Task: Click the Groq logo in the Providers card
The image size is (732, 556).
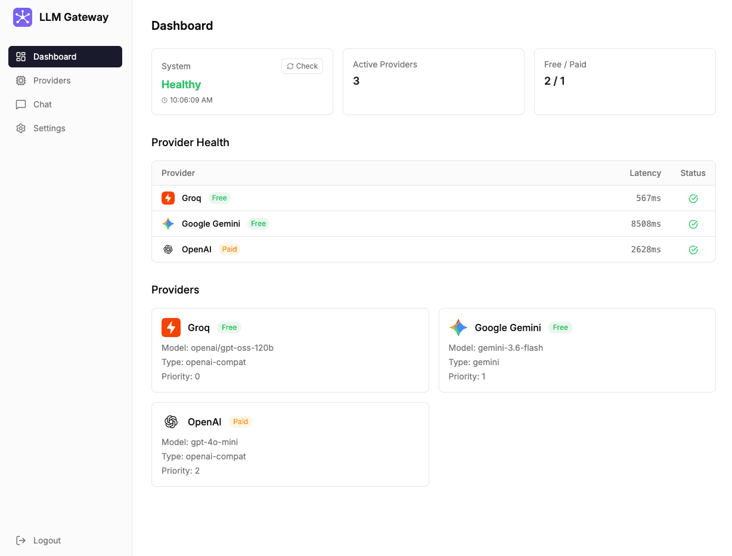Action: [171, 328]
